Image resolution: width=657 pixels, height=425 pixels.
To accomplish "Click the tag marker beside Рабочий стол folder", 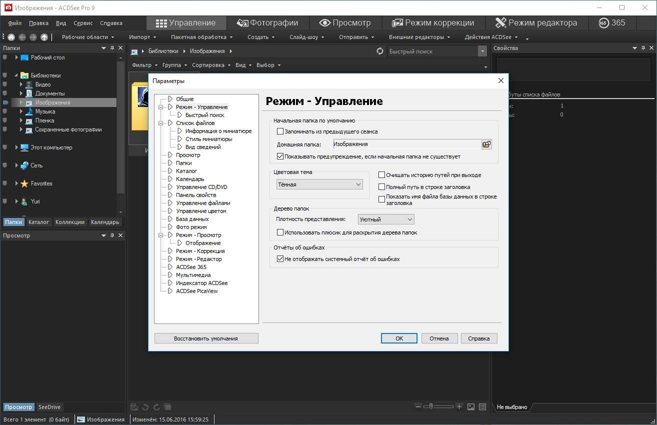I will [5, 57].
